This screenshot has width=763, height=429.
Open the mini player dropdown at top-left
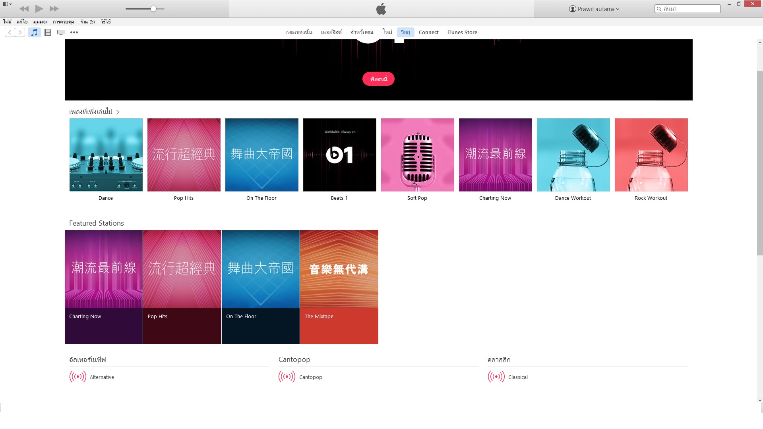coord(7,4)
